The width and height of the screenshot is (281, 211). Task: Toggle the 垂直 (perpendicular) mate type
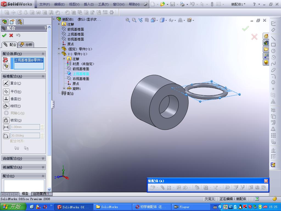[6, 99]
